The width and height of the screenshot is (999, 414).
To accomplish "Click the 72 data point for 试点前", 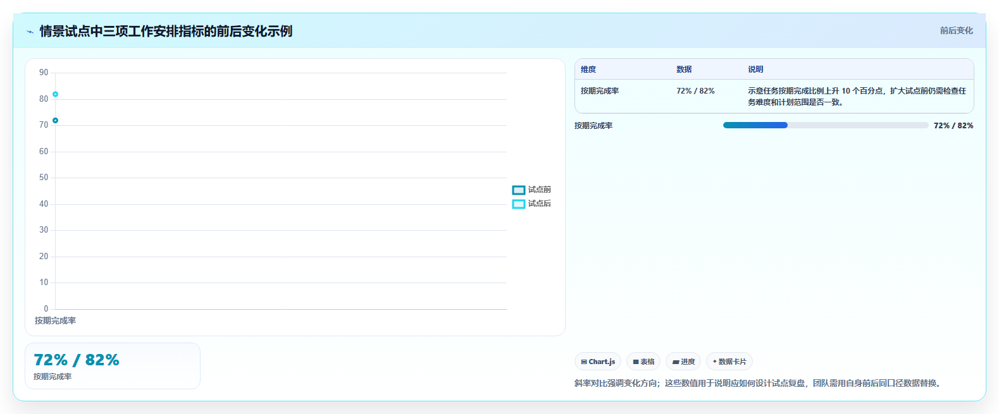I will tap(55, 121).
